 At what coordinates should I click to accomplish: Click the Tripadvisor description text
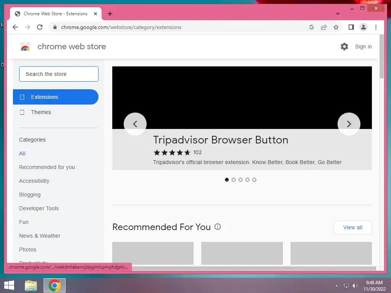coord(247,162)
